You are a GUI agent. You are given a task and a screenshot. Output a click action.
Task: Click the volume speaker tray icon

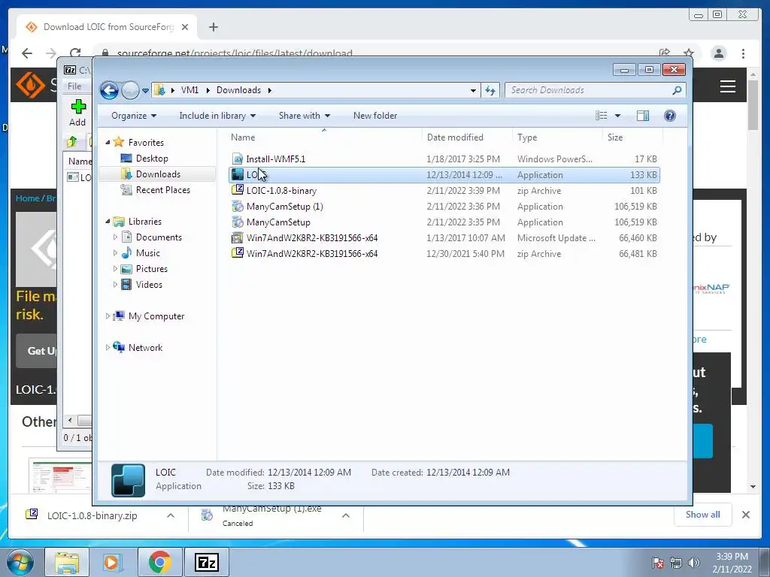pos(694,563)
